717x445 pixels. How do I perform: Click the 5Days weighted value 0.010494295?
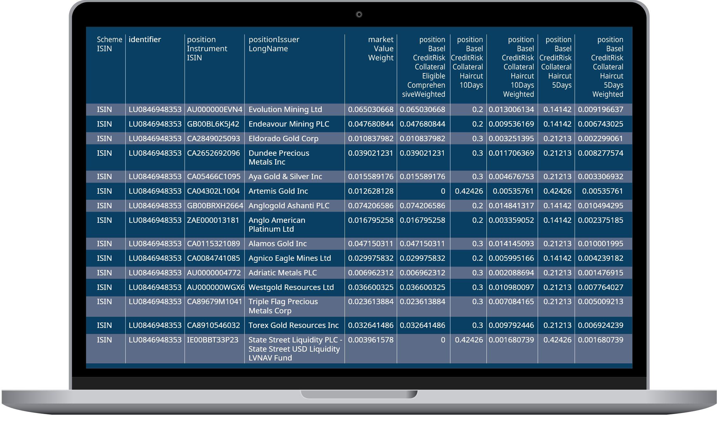pyautogui.click(x=600, y=206)
